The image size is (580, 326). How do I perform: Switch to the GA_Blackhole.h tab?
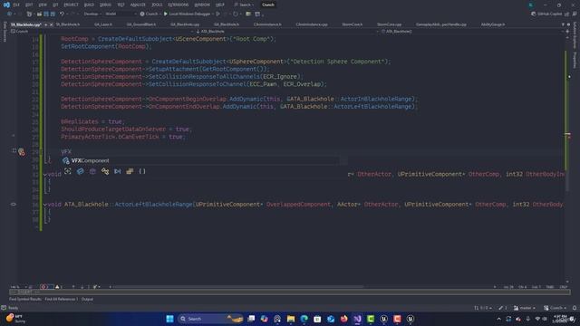(x=227, y=24)
